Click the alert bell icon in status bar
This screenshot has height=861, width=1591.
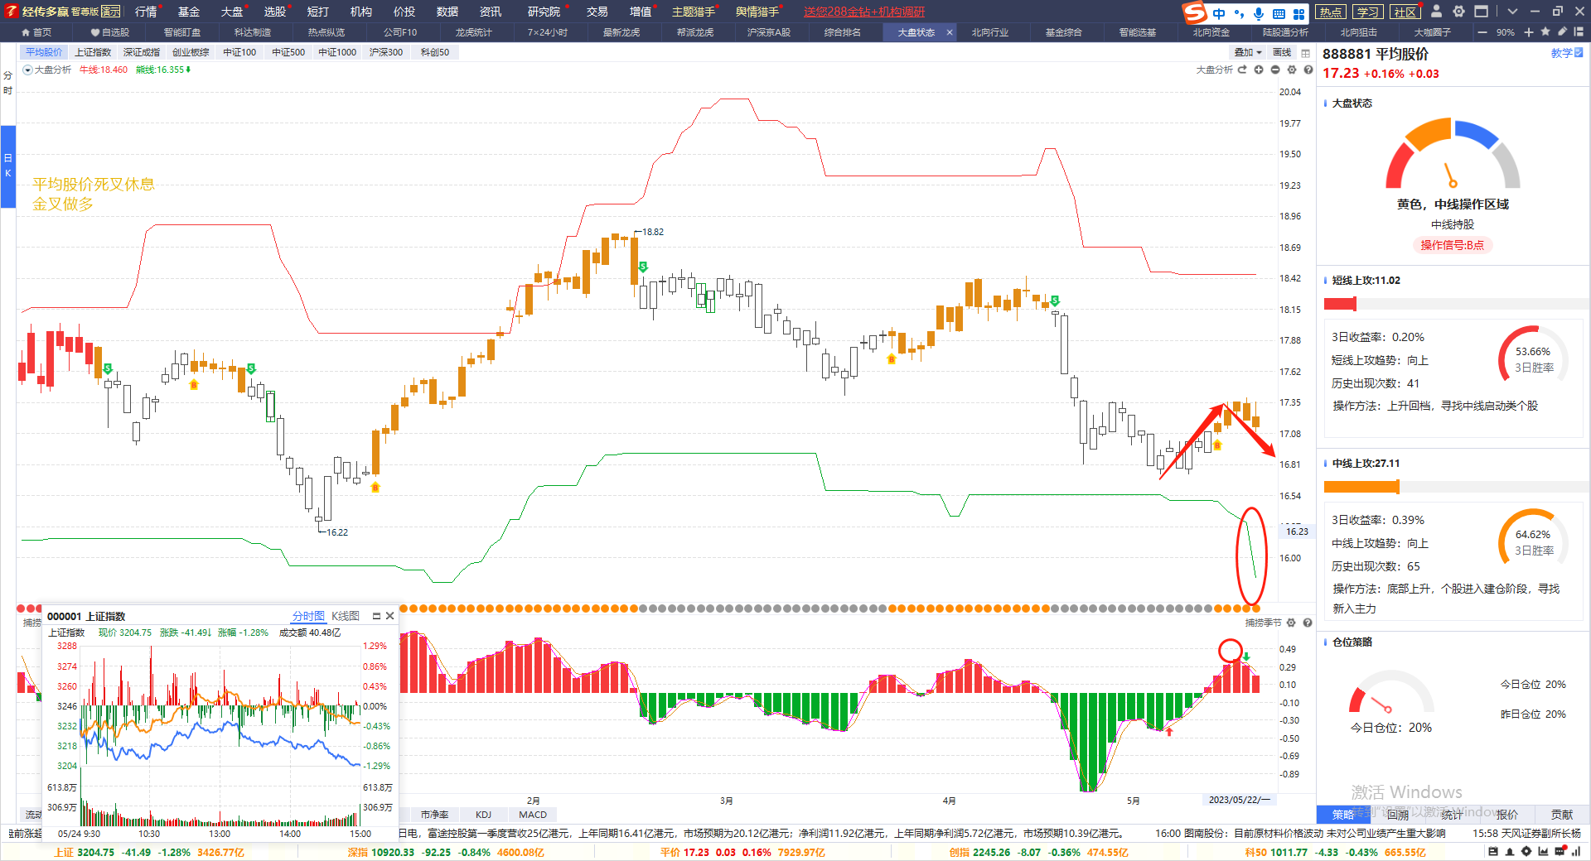1510,852
